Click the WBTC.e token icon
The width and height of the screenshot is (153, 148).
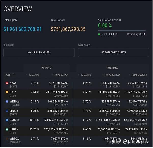coord(7,139)
